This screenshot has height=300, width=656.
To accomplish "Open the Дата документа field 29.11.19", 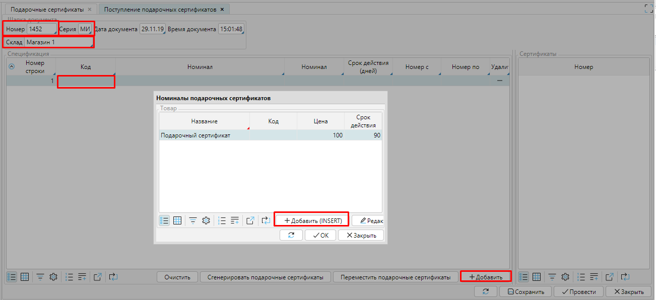I will tap(152, 29).
